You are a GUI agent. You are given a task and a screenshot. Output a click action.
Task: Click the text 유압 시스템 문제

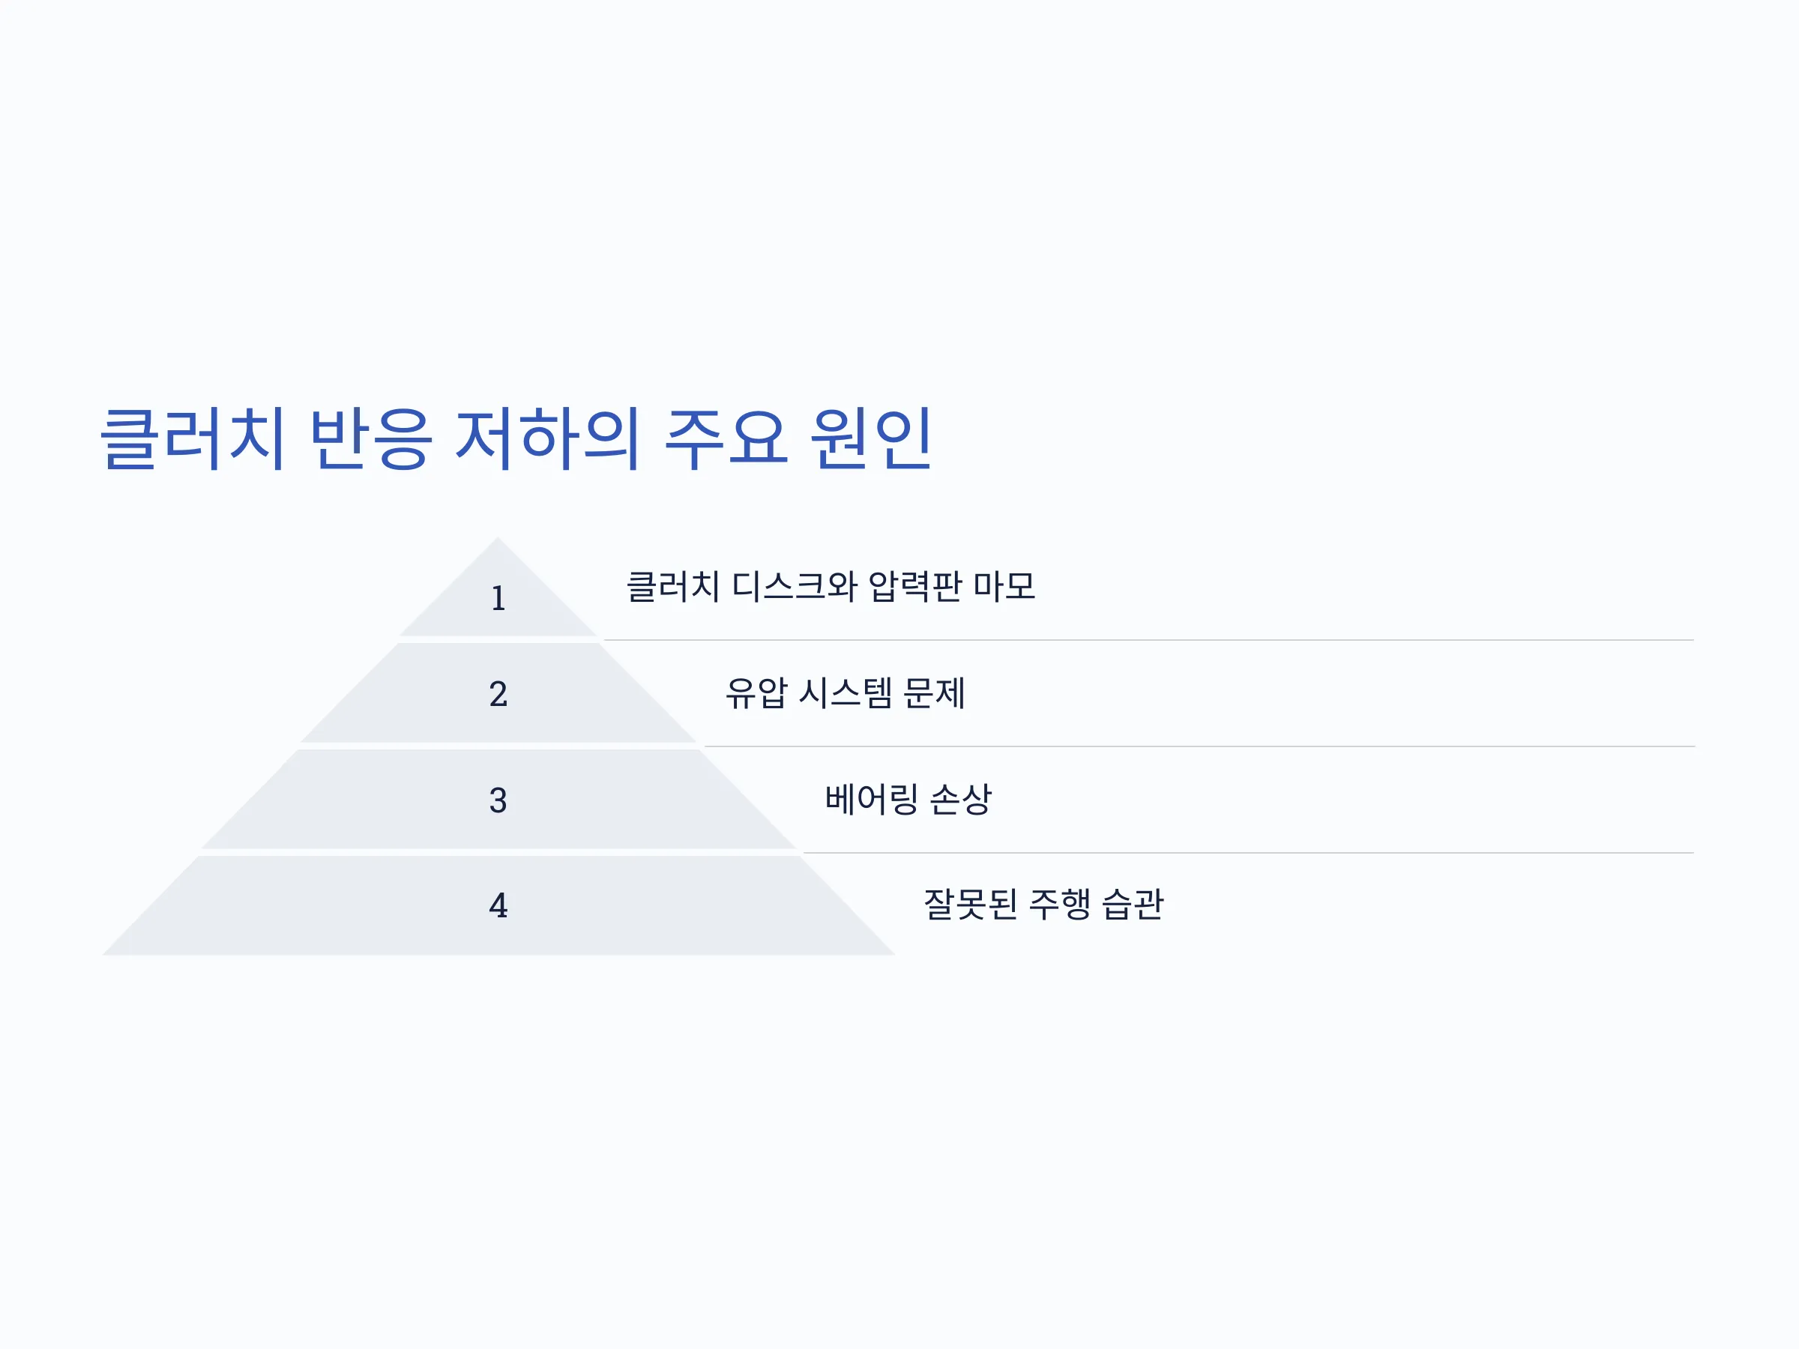coord(845,692)
